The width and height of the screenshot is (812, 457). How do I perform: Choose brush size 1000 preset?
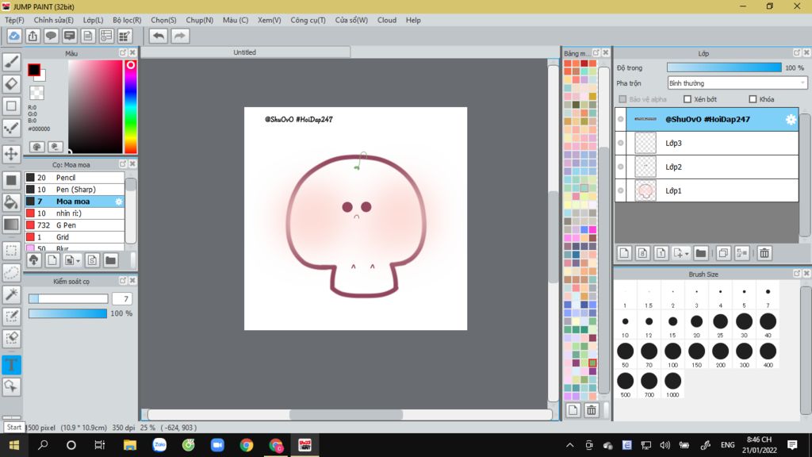672,385
